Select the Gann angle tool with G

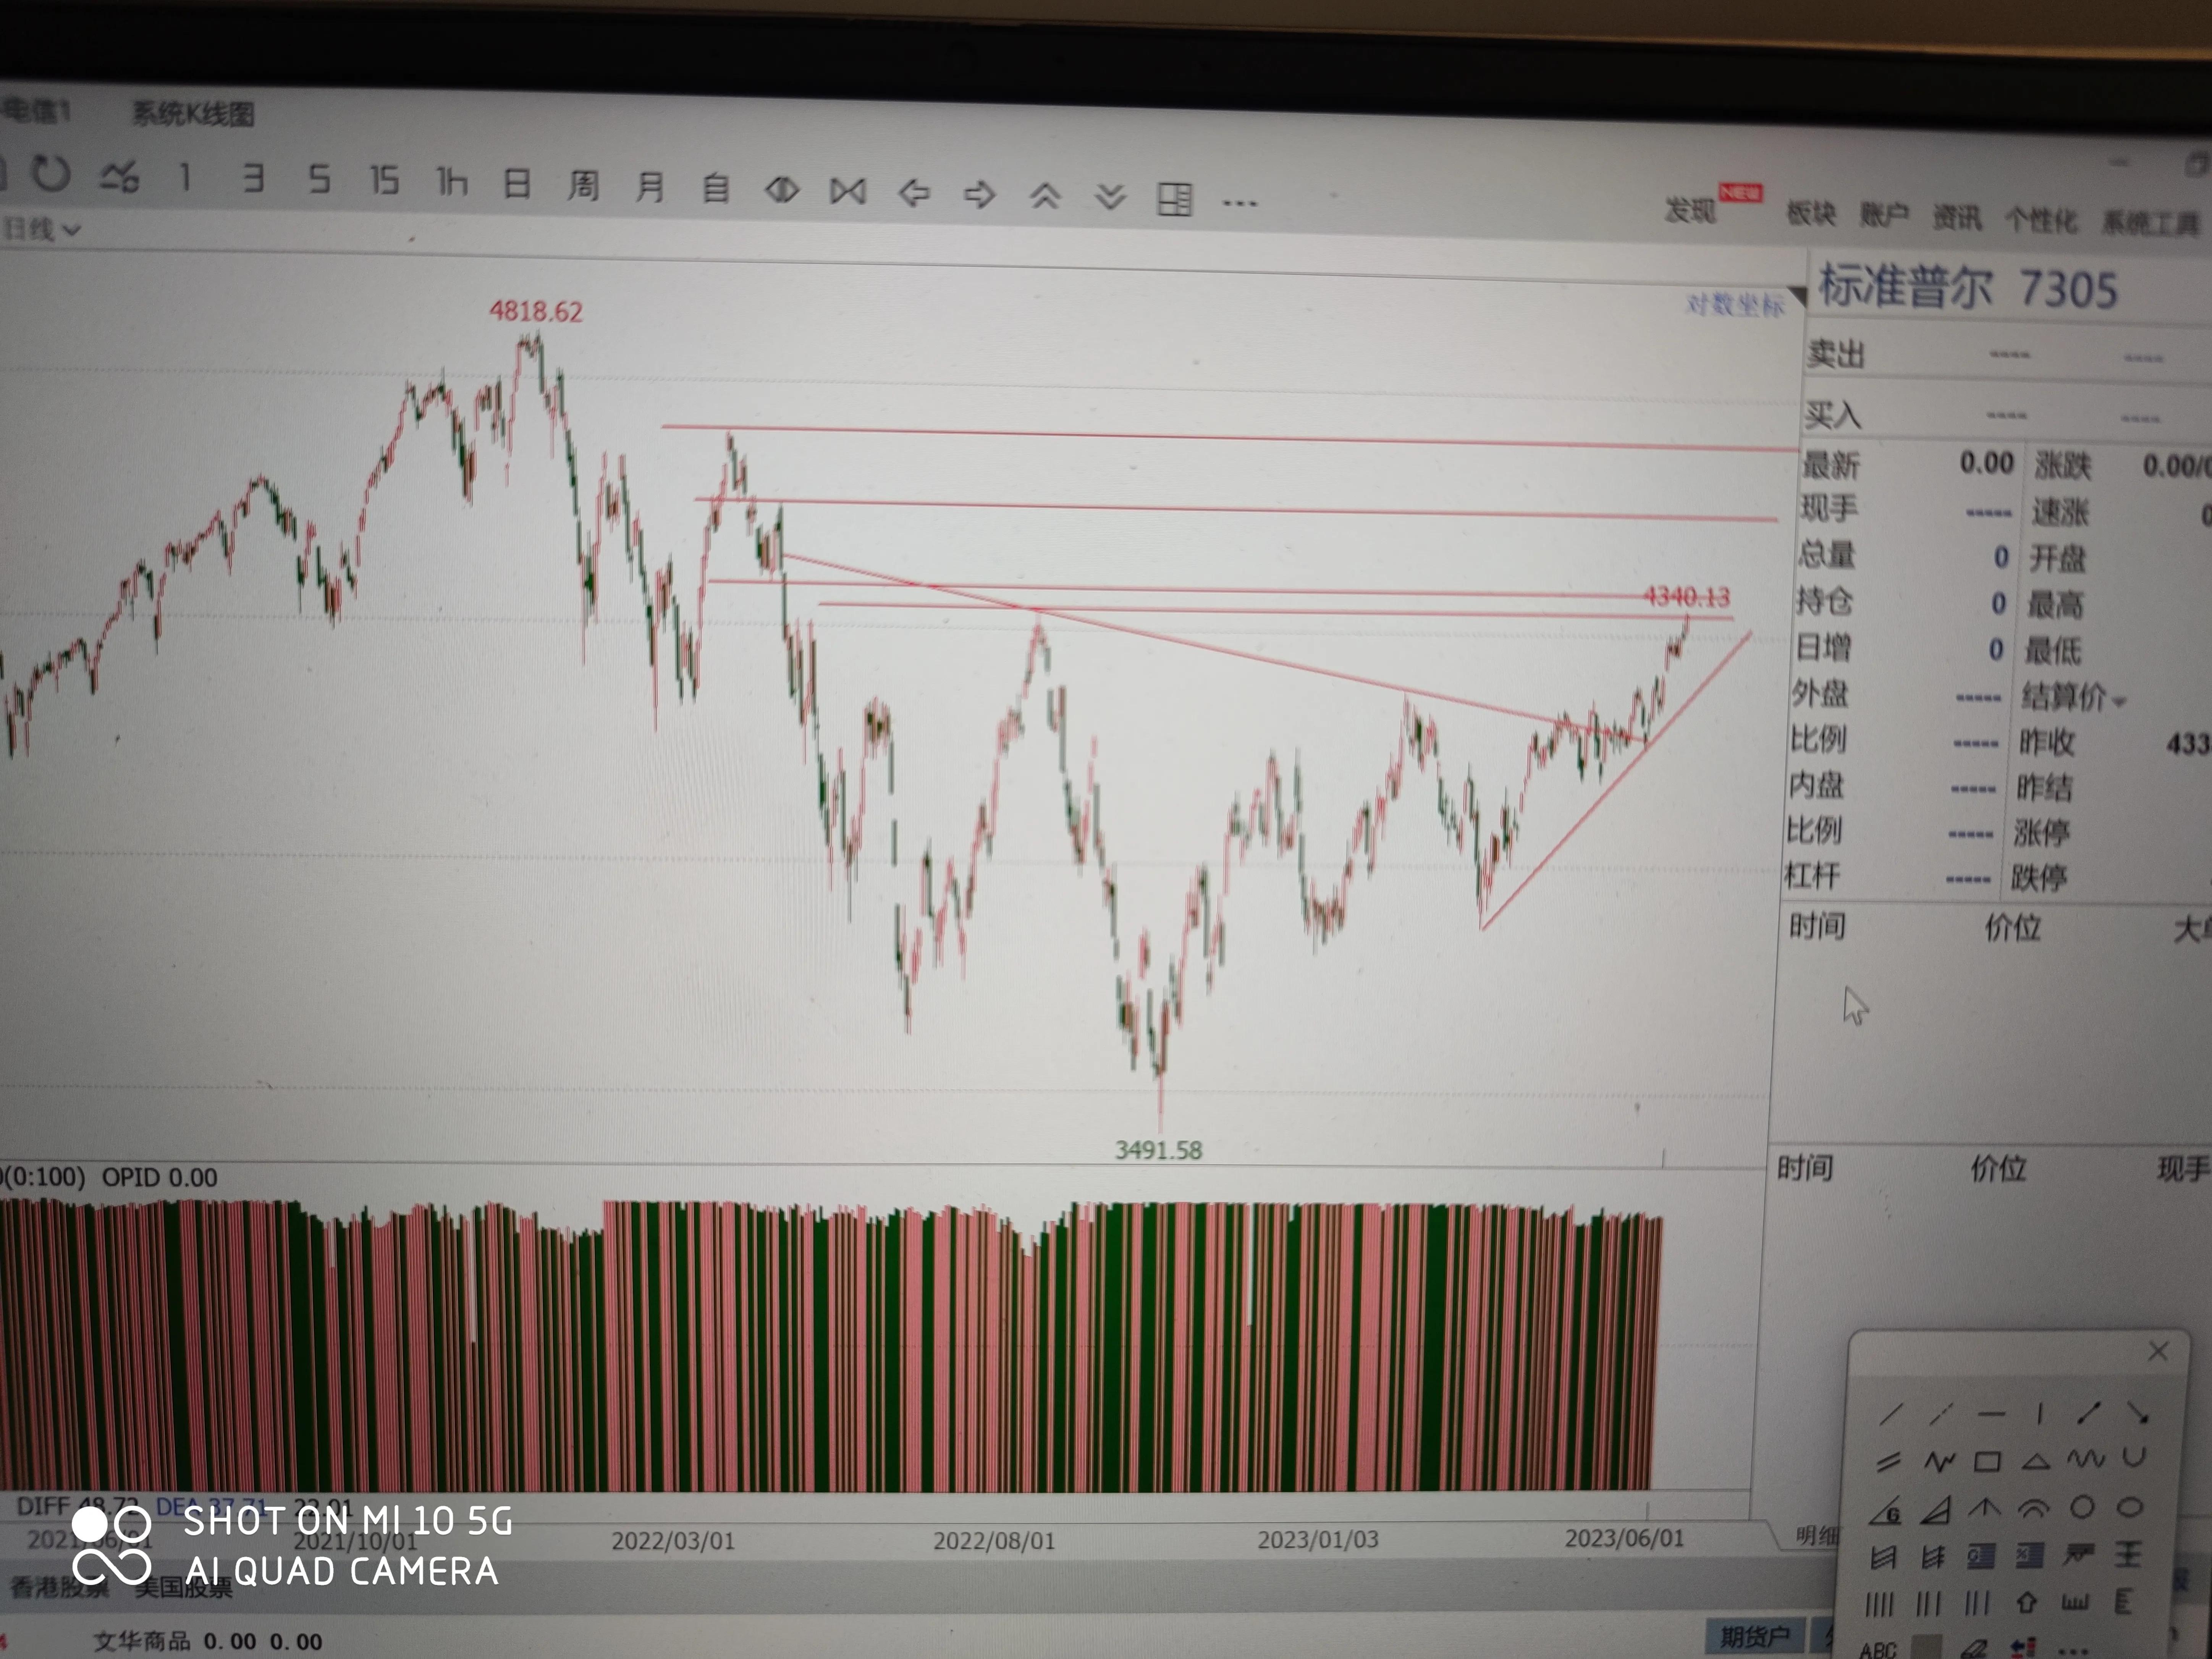pos(1885,1511)
